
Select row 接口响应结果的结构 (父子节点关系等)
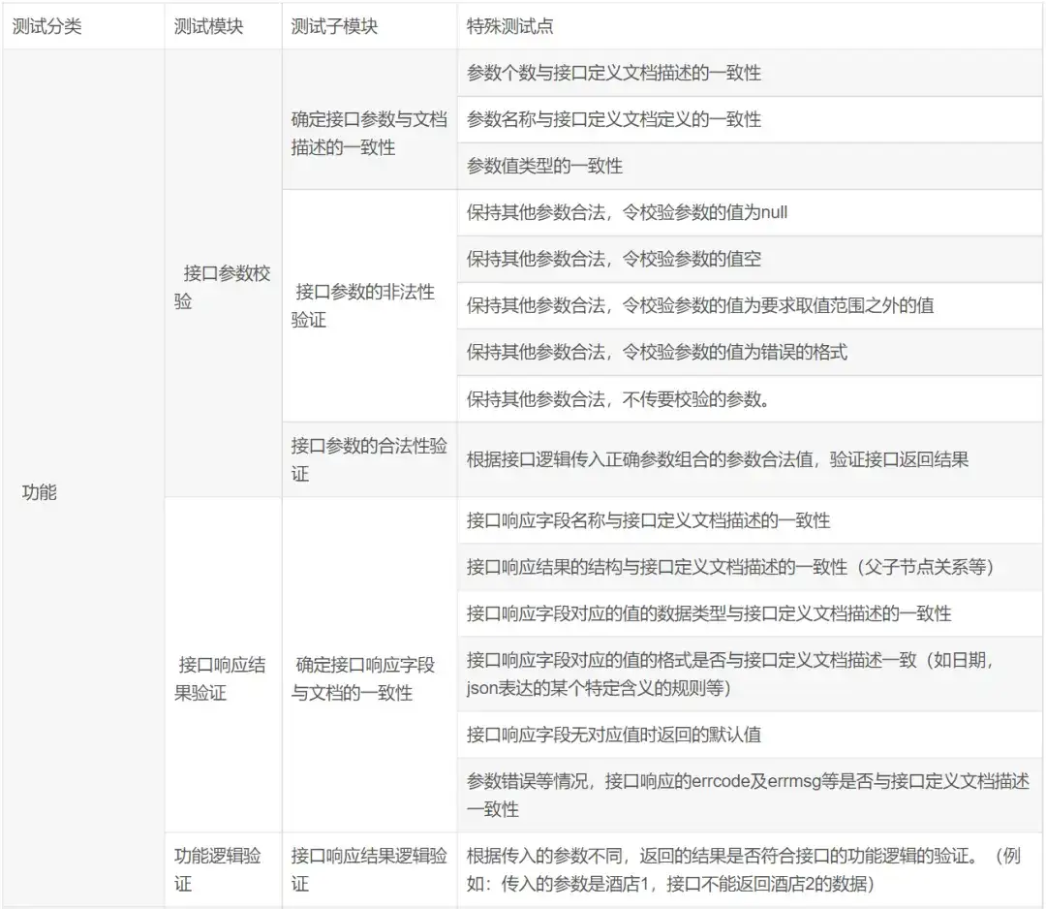click(750, 567)
